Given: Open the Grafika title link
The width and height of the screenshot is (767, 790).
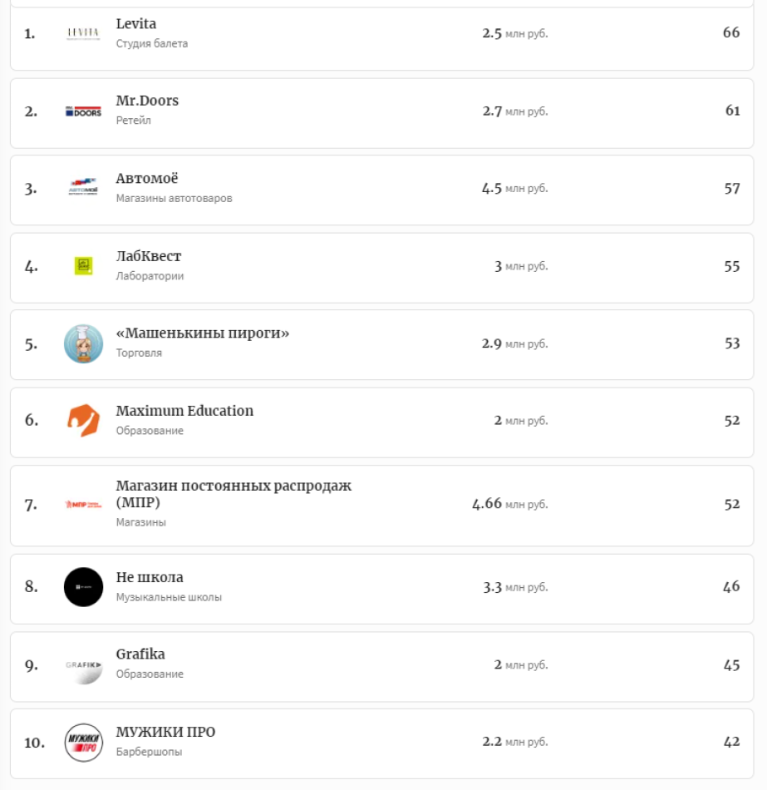Looking at the screenshot, I should click(140, 654).
